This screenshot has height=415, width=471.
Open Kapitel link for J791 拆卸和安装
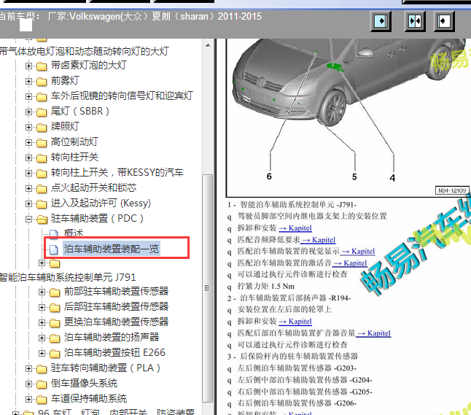pos(295,228)
